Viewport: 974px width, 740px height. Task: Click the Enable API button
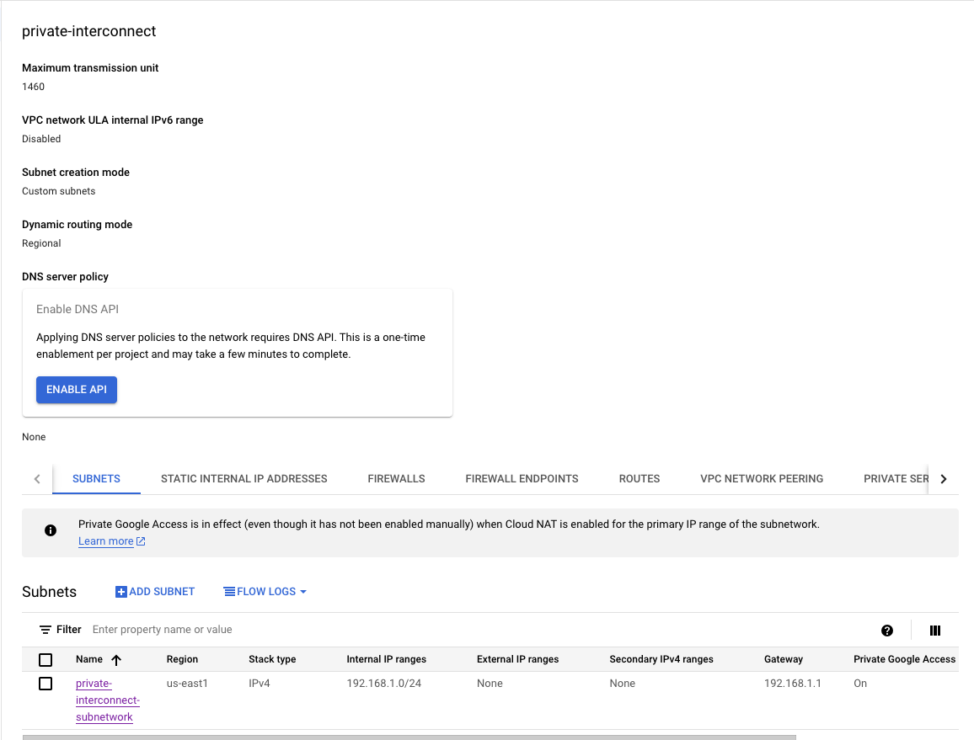[x=77, y=390]
